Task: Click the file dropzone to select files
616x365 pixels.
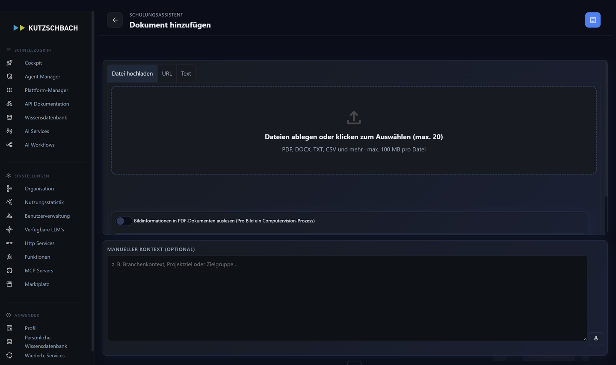Action: point(354,130)
